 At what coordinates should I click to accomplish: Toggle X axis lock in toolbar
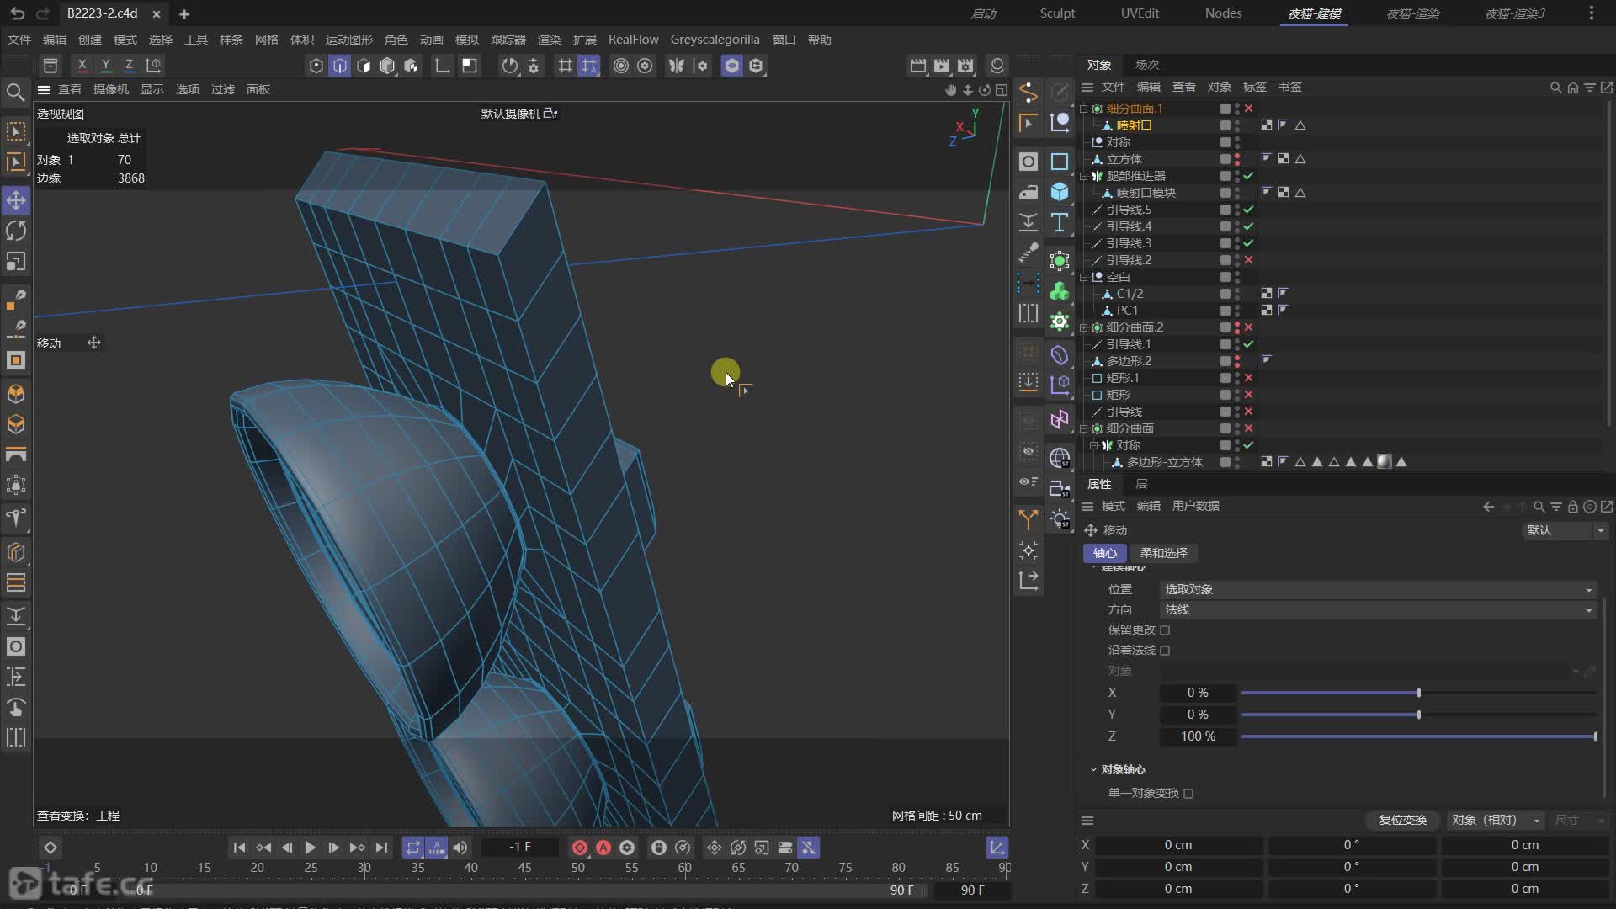coord(82,65)
